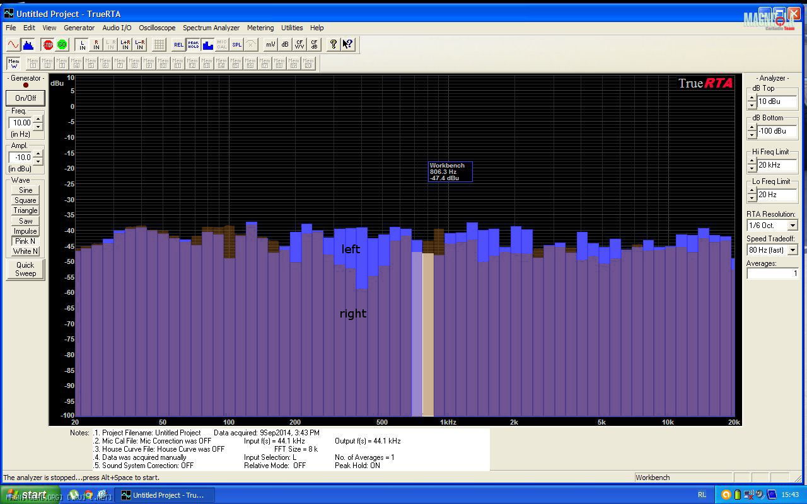Open the Generator menu
This screenshot has height=504, width=807.
pos(79,28)
